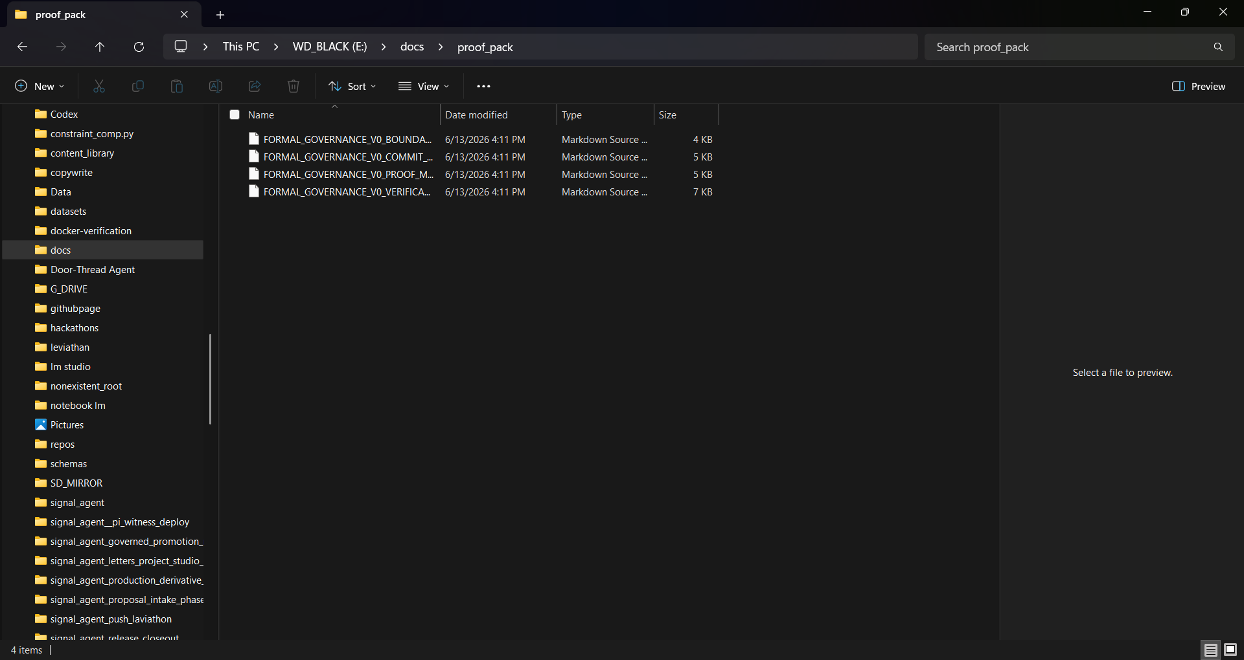Screen dimensions: 1244x660
Task: Go up one folder level
Action: (x=100, y=47)
